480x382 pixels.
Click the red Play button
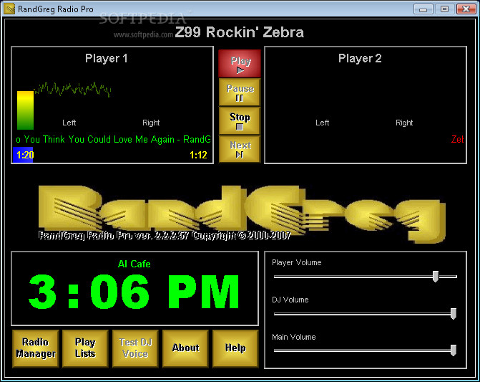(240, 64)
